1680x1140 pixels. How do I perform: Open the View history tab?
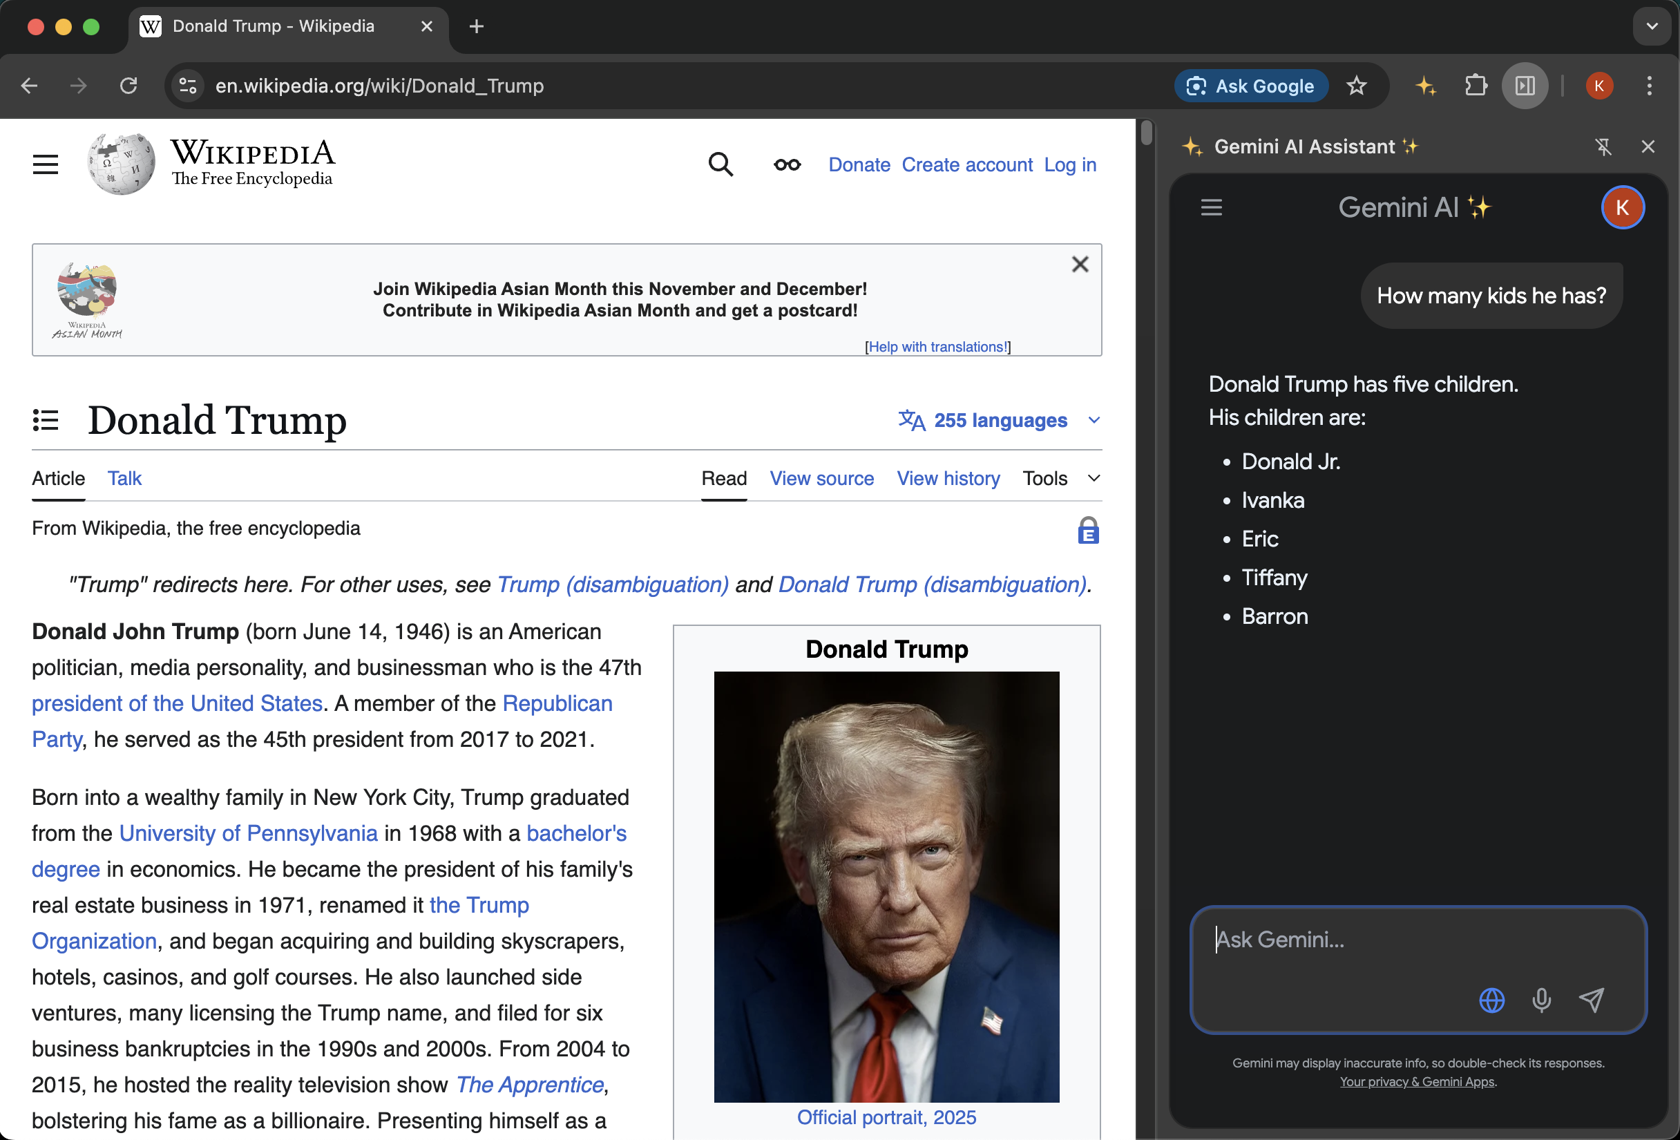click(x=948, y=479)
